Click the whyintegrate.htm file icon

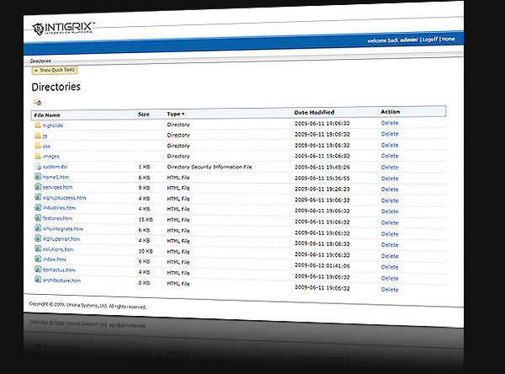(x=38, y=228)
